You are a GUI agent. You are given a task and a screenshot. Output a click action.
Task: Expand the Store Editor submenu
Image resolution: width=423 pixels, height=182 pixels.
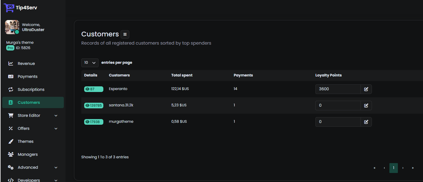33,115
